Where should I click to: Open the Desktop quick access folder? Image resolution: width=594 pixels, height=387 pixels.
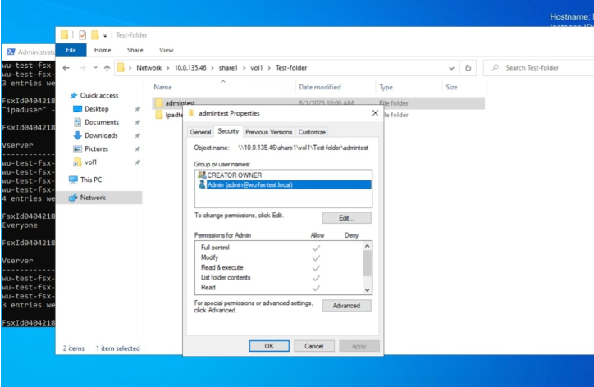96,109
